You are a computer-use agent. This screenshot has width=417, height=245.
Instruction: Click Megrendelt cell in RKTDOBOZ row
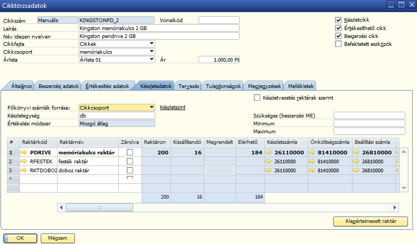(x=220, y=170)
